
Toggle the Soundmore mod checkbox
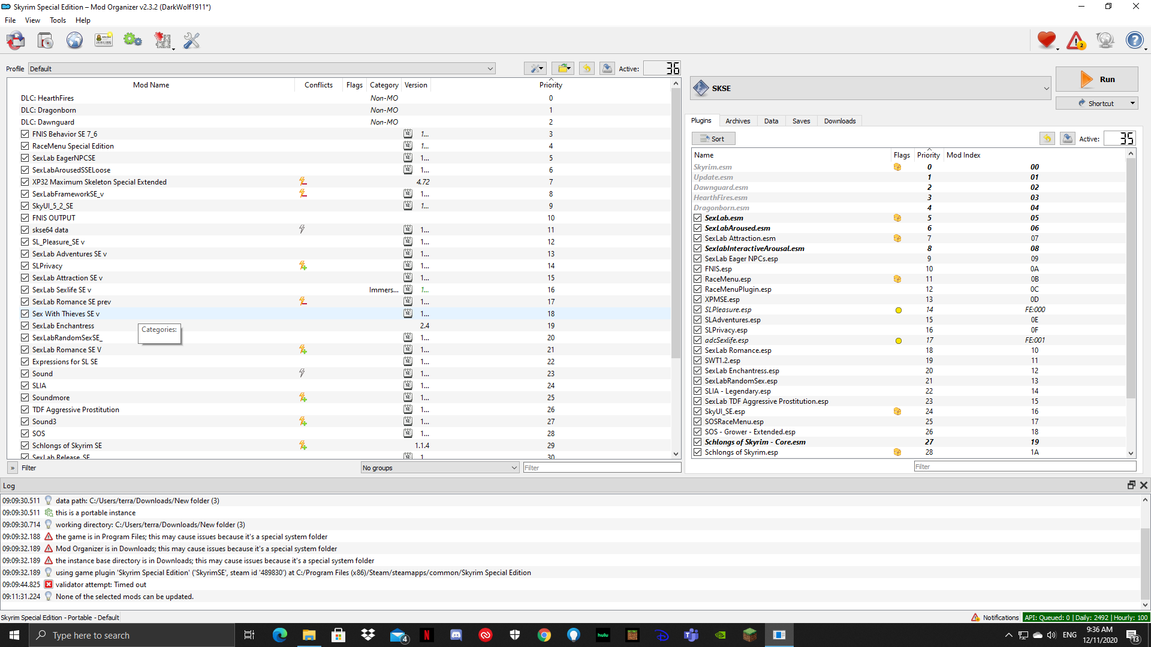pyautogui.click(x=25, y=398)
